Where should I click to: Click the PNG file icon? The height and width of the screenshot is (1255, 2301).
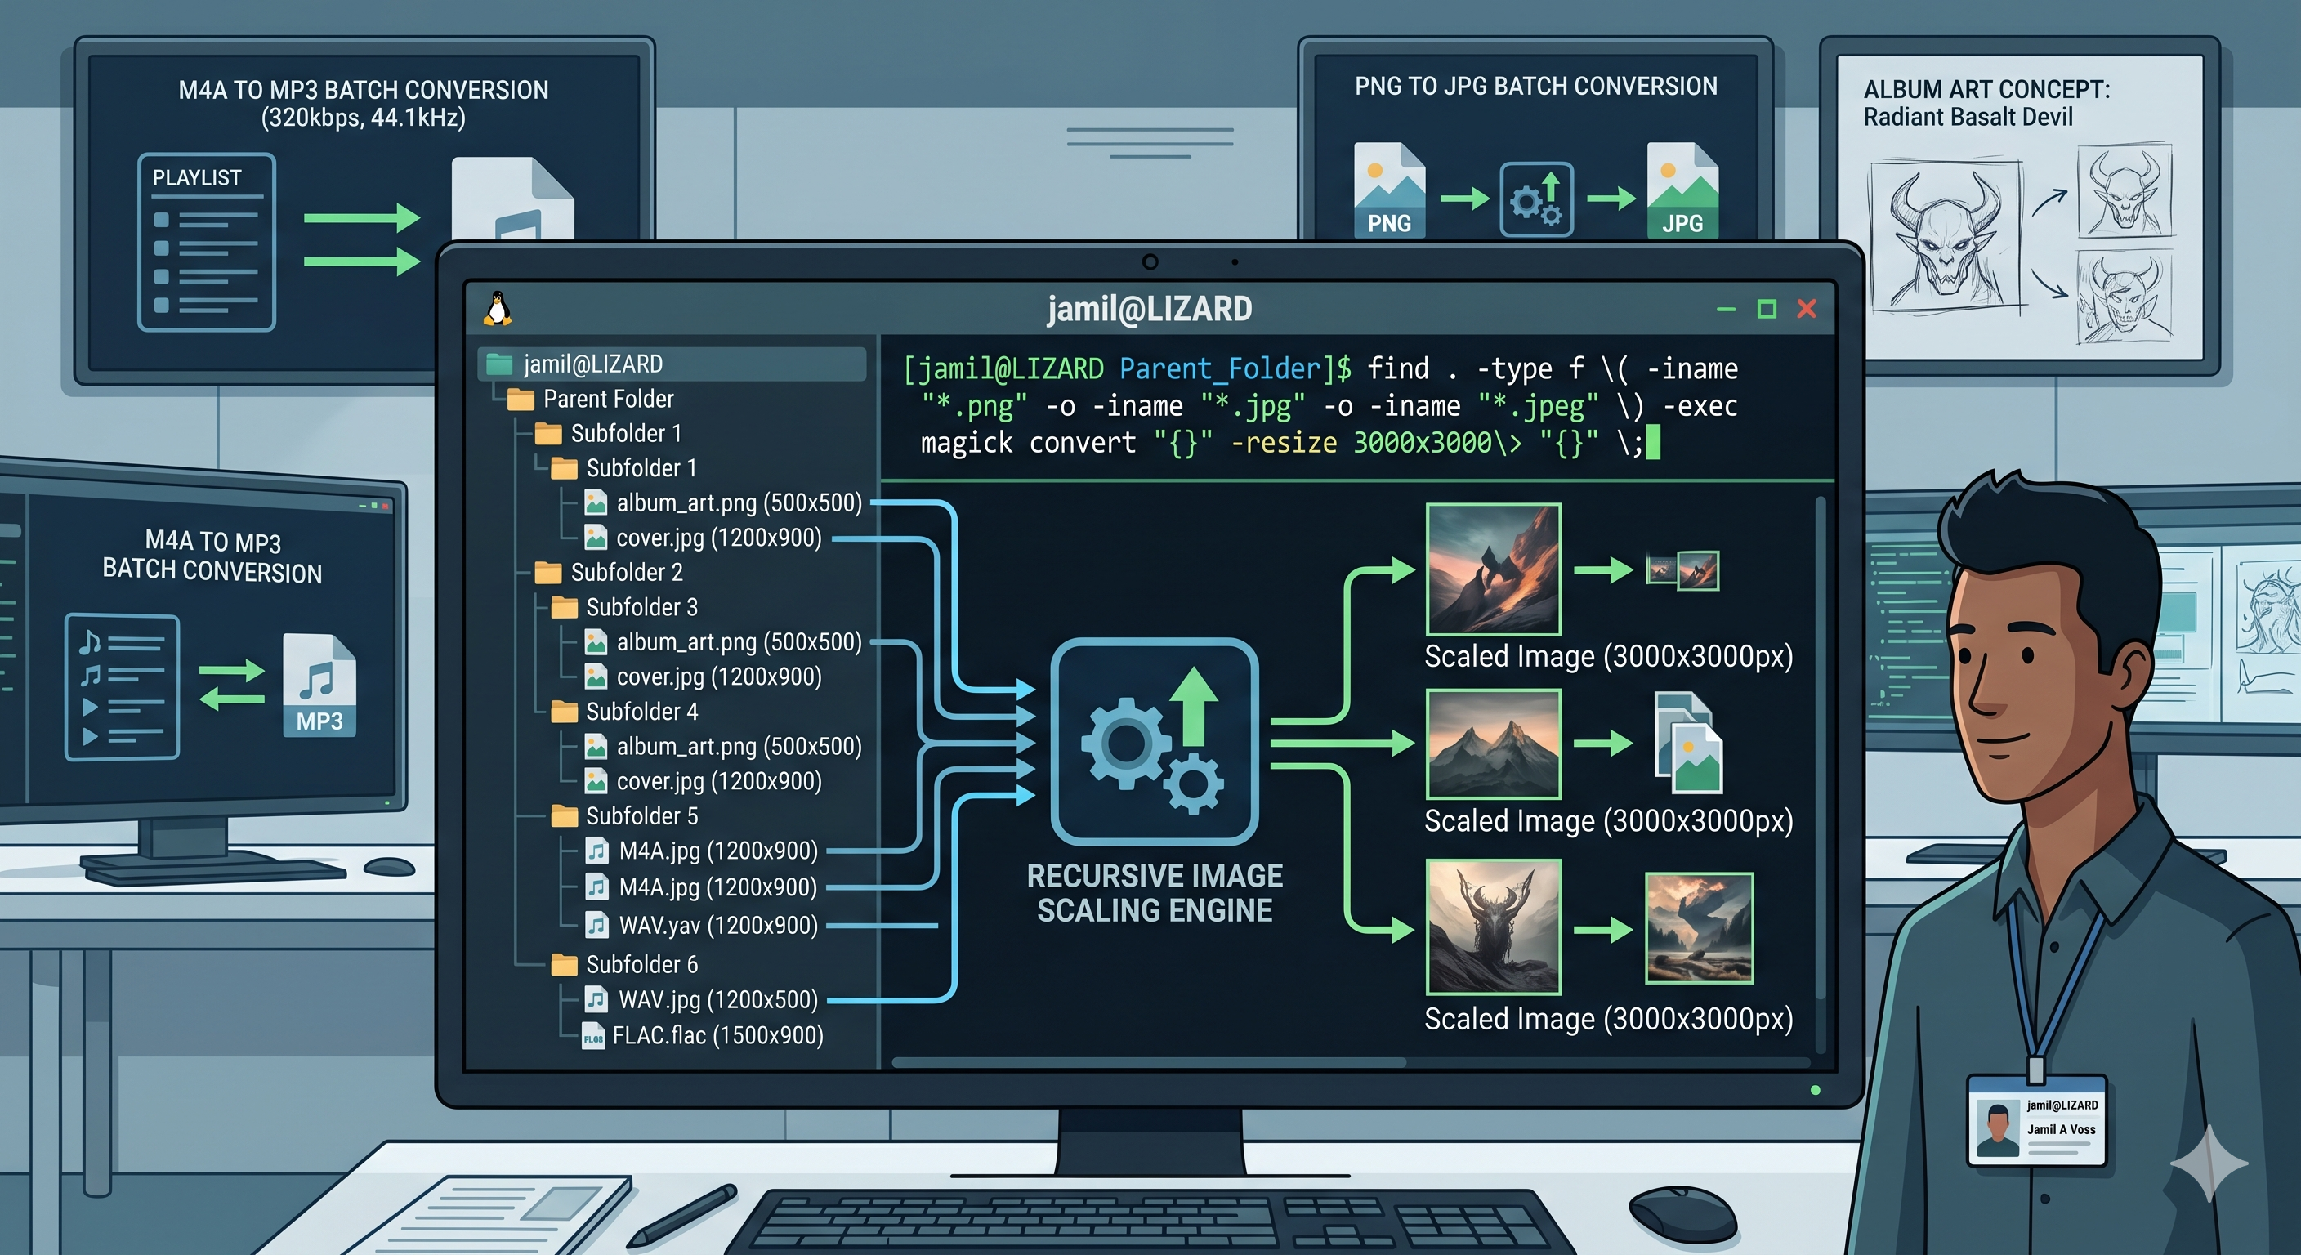coord(1389,190)
